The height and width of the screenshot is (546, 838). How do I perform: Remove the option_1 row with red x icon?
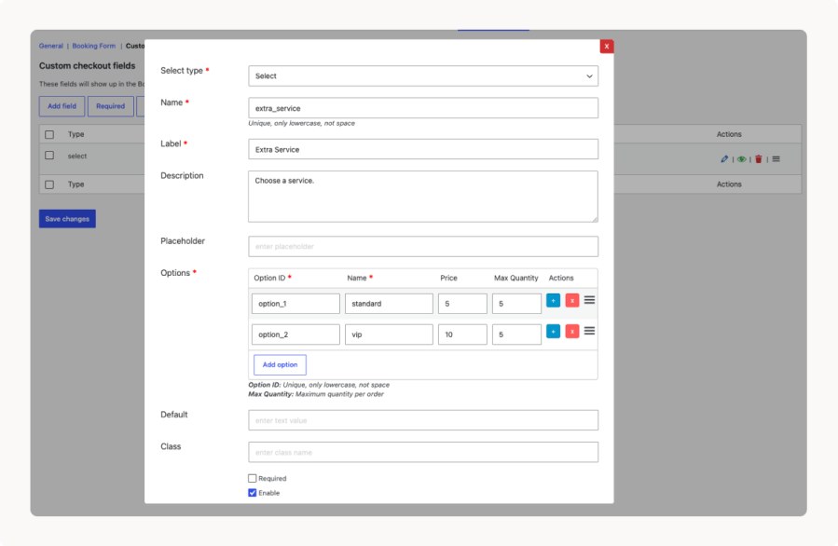coord(571,300)
